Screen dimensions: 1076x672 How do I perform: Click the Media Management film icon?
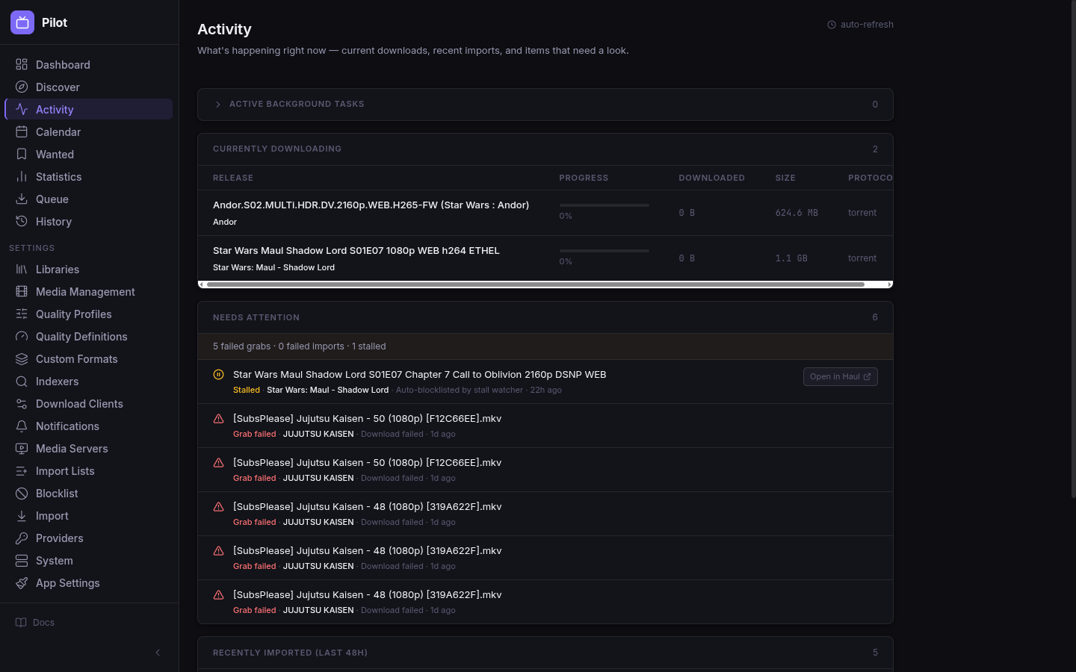tap(22, 292)
